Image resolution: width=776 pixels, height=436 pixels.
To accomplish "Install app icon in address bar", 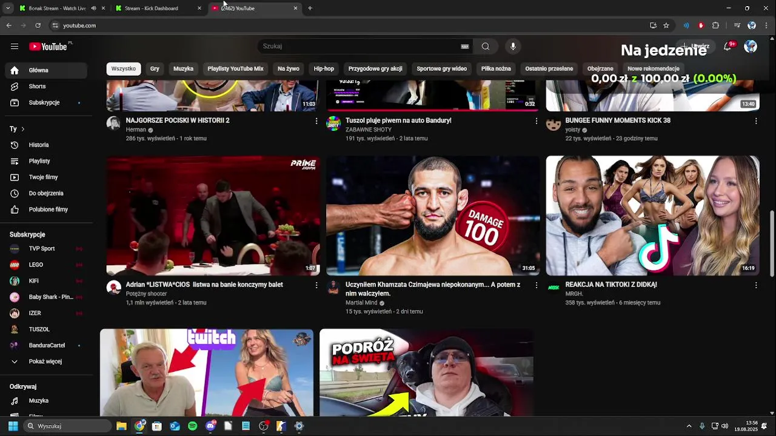I will pos(653,25).
